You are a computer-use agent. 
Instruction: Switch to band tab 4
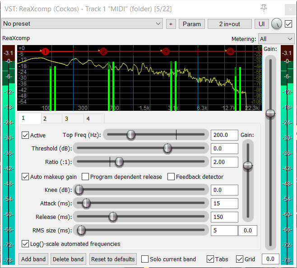point(94,119)
